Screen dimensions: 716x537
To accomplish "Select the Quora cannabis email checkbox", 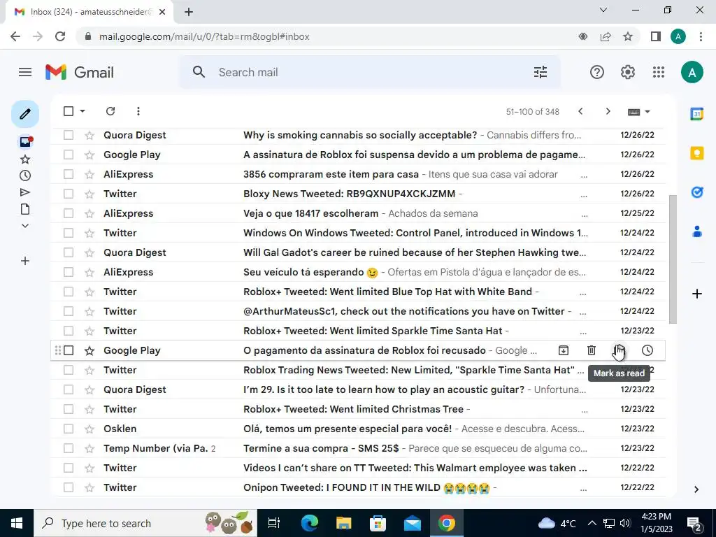I will pos(69,135).
